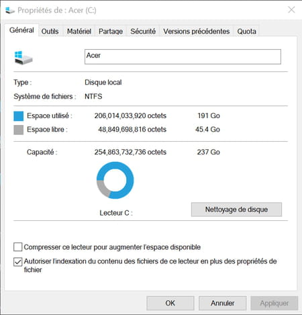Switch to the Quota tab
The height and width of the screenshot is (315, 302).
[x=246, y=32]
